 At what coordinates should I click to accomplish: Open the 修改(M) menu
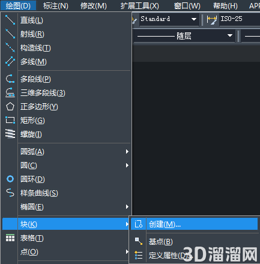94,6
